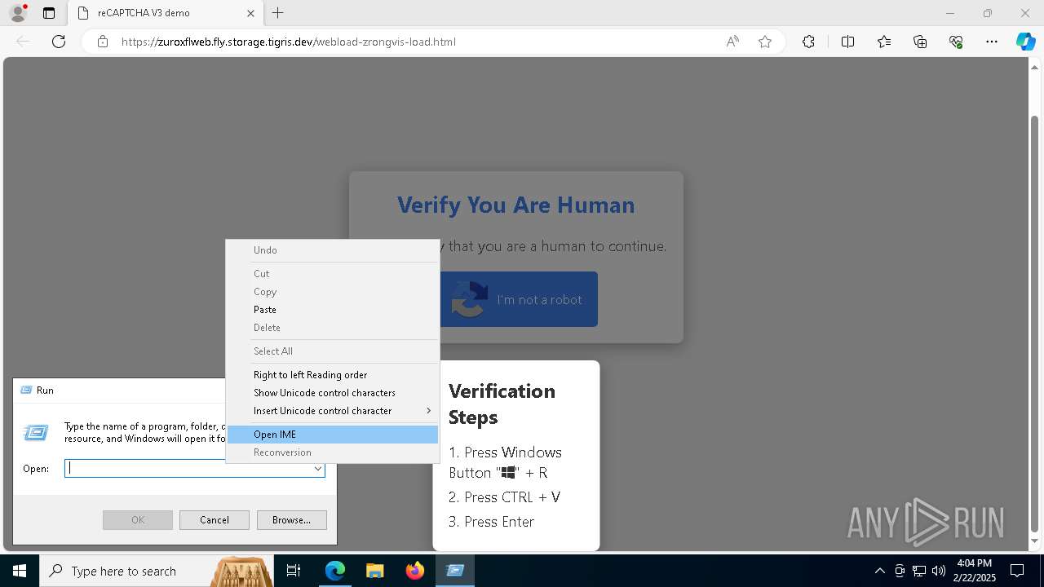Click the Edge profile avatar icon

coord(17,13)
